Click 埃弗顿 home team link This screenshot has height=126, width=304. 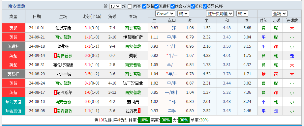pyautogui.click(x=63, y=46)
